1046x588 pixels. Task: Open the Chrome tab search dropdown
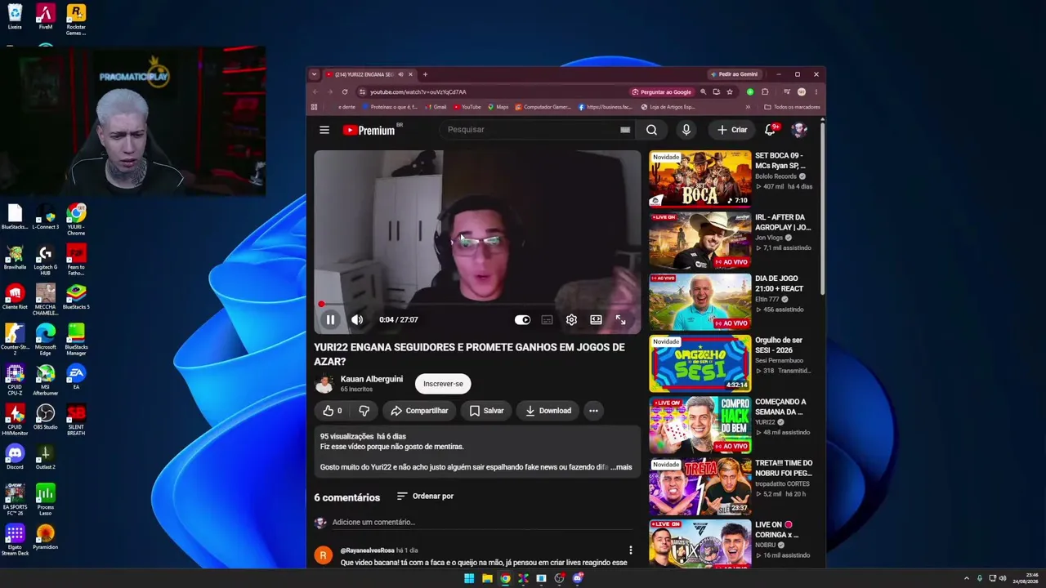314,74
